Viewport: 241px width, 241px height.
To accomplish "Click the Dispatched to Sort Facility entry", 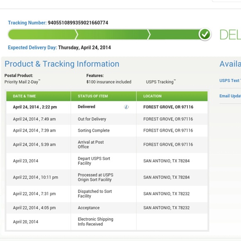I will coord(95,194).
